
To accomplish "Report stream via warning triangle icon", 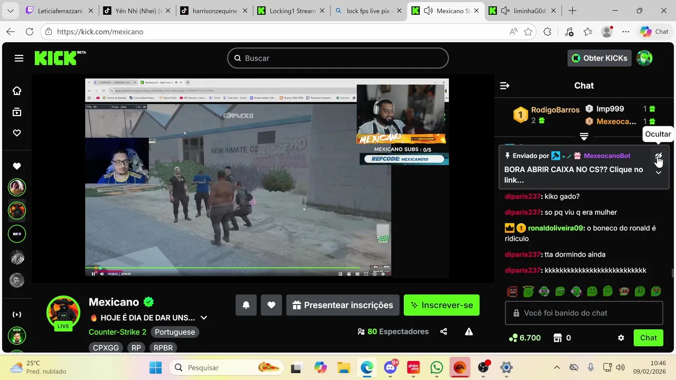I will pos(468,331).
